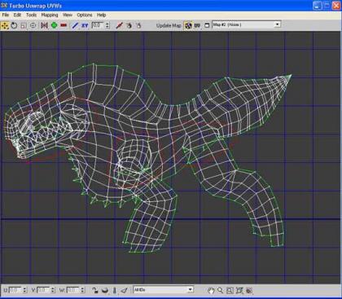342x299 pixels.
Task: Click the green plus expand selection icon
Action: coord(54,25)
